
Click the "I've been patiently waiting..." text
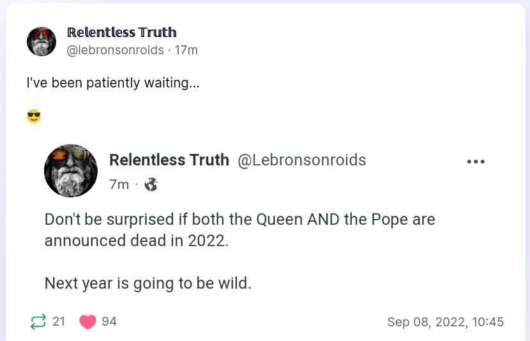click(113, 83)
